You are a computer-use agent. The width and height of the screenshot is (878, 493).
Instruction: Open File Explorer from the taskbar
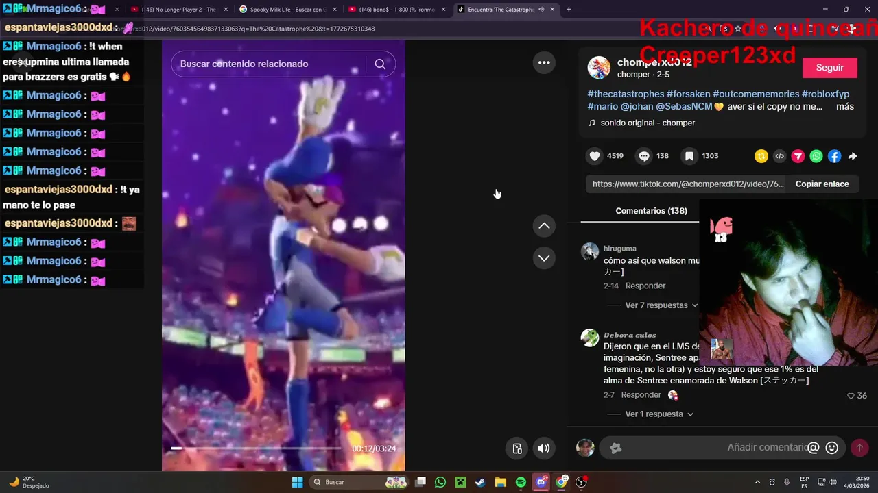[x=500, y=482]
